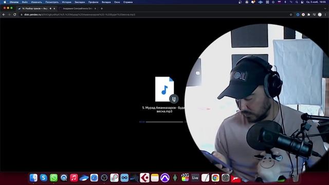Open System Preferences from the Dock

225,178
